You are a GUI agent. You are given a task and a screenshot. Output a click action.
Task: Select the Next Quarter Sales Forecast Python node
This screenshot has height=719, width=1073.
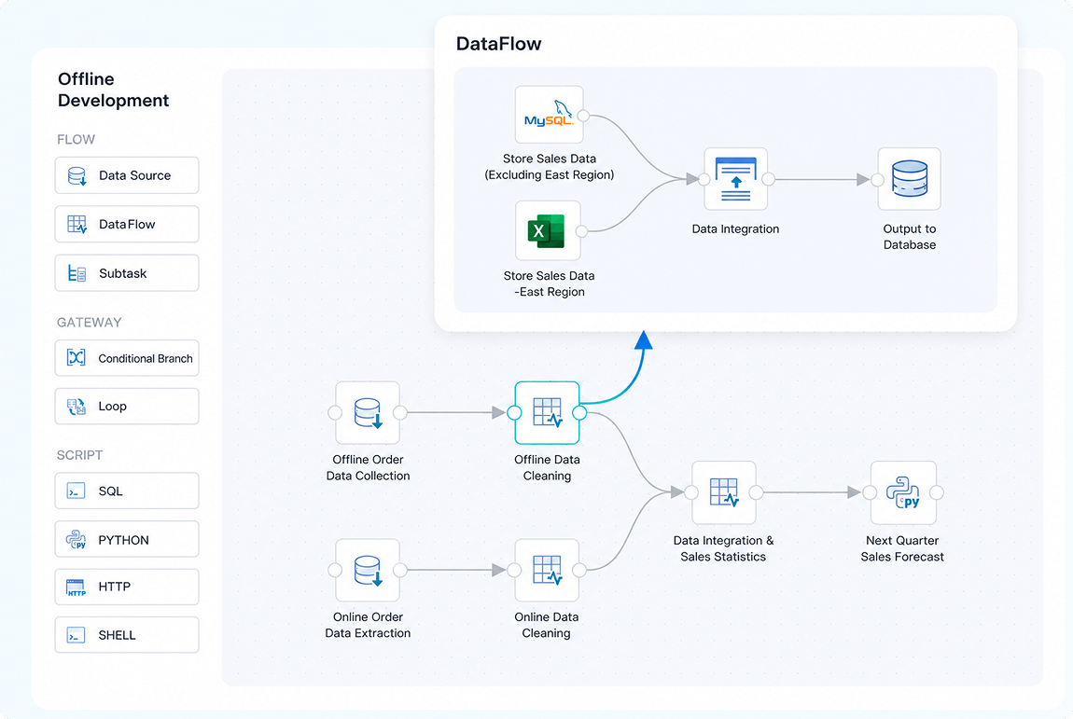point(903,492)
